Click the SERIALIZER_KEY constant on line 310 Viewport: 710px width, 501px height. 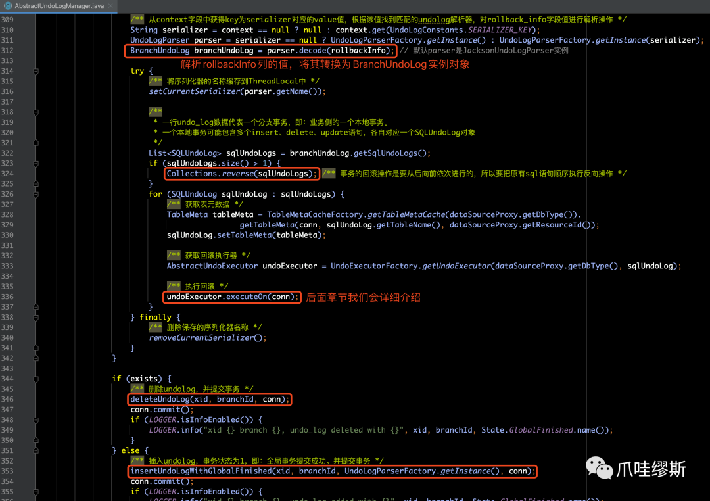500,30
